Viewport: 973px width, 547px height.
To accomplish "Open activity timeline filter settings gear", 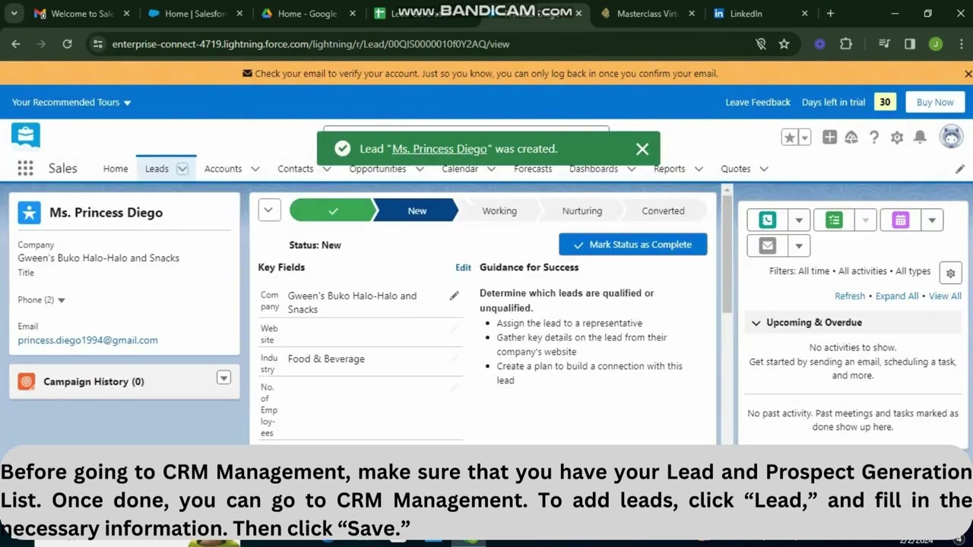I will pos(950,273).
